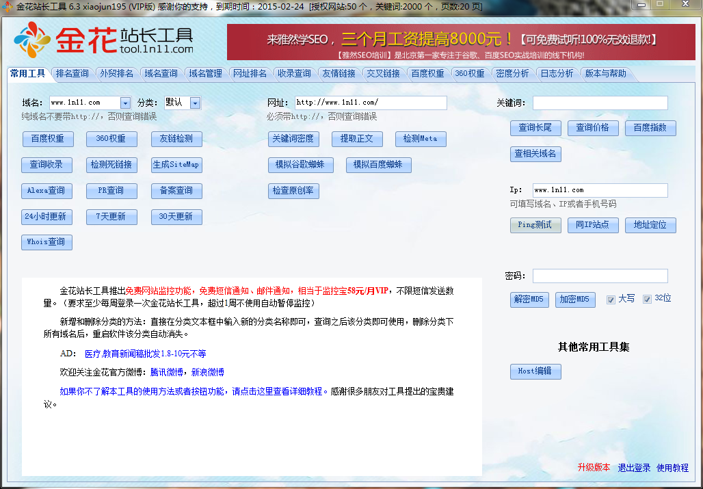
Task: Open the 密度分析 tab
Action: (512, 73)
